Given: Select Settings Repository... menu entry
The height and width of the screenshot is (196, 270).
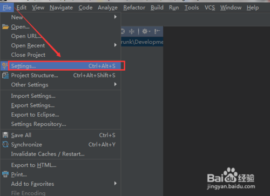Looking at the screenshot, I should (60, 124).
